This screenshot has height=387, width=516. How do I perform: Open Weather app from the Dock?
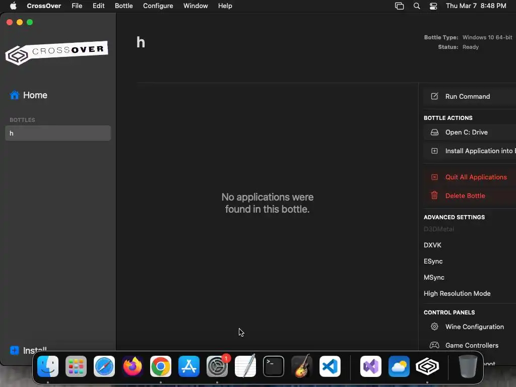[x=399, y=366]
